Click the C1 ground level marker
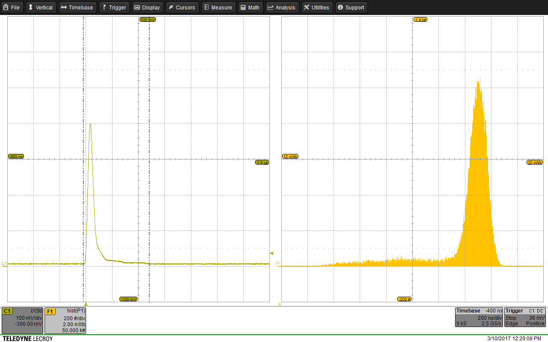The image size is (548, 342). (x=4, y=263)
